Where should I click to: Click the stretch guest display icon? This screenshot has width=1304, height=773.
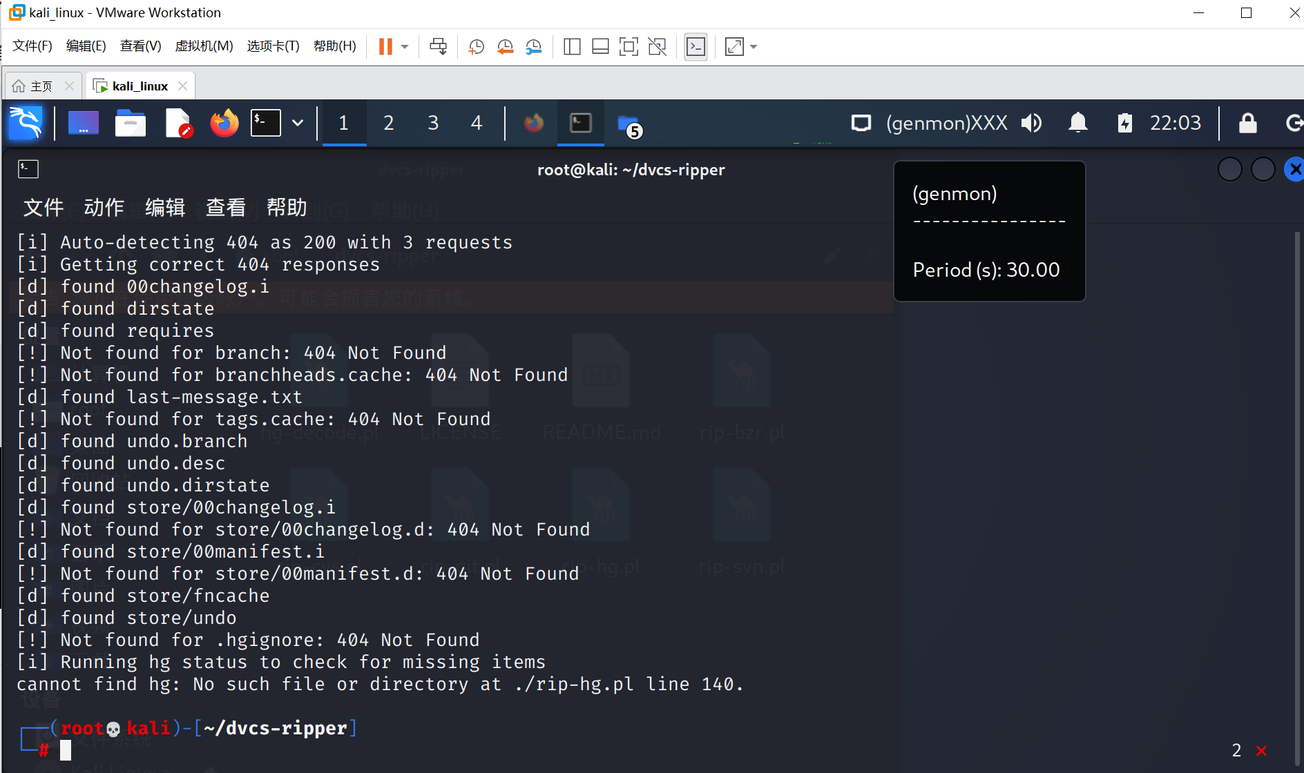coord(734,46)
